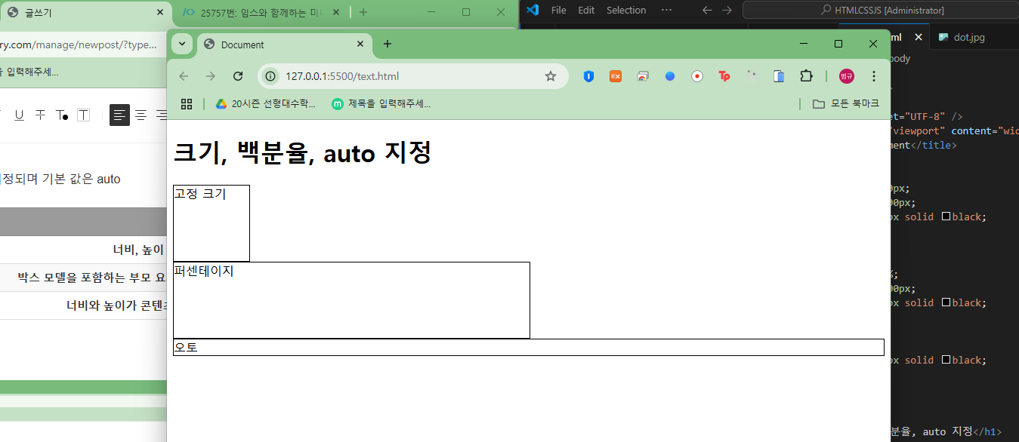
Task: Align text left in the blog editor
Action: point(120,115)
